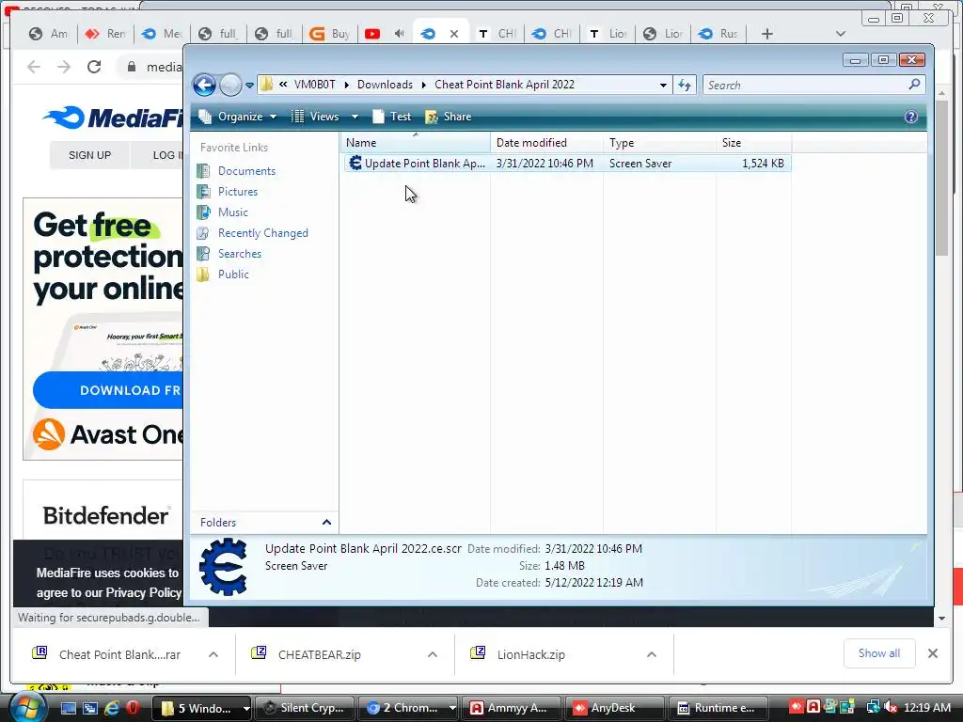Click Cheat Point Blank April 2022 breadcrumb
This screenshot has width=963, height=722.
(504, 85)
